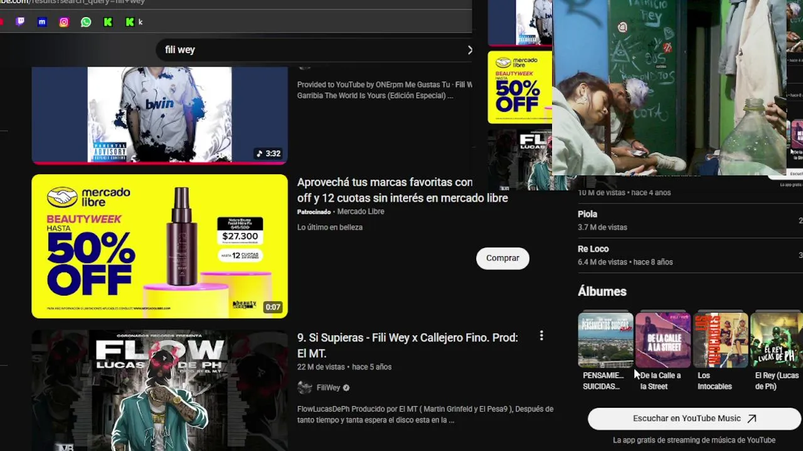Click the small Mercado Libre ad in preview strip
The image size is (803, 451).
point(520,88)
